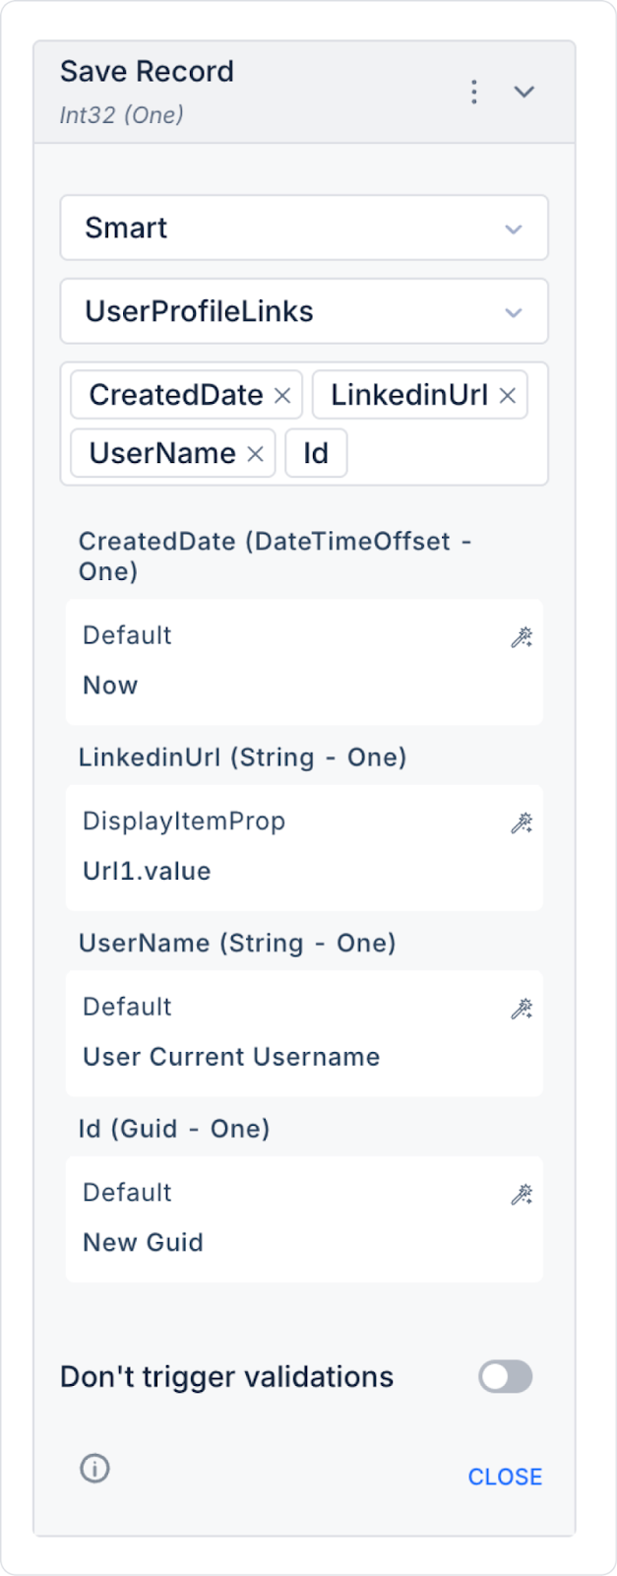
Task: Open the Smart mode dropdown
Action: 303,228
